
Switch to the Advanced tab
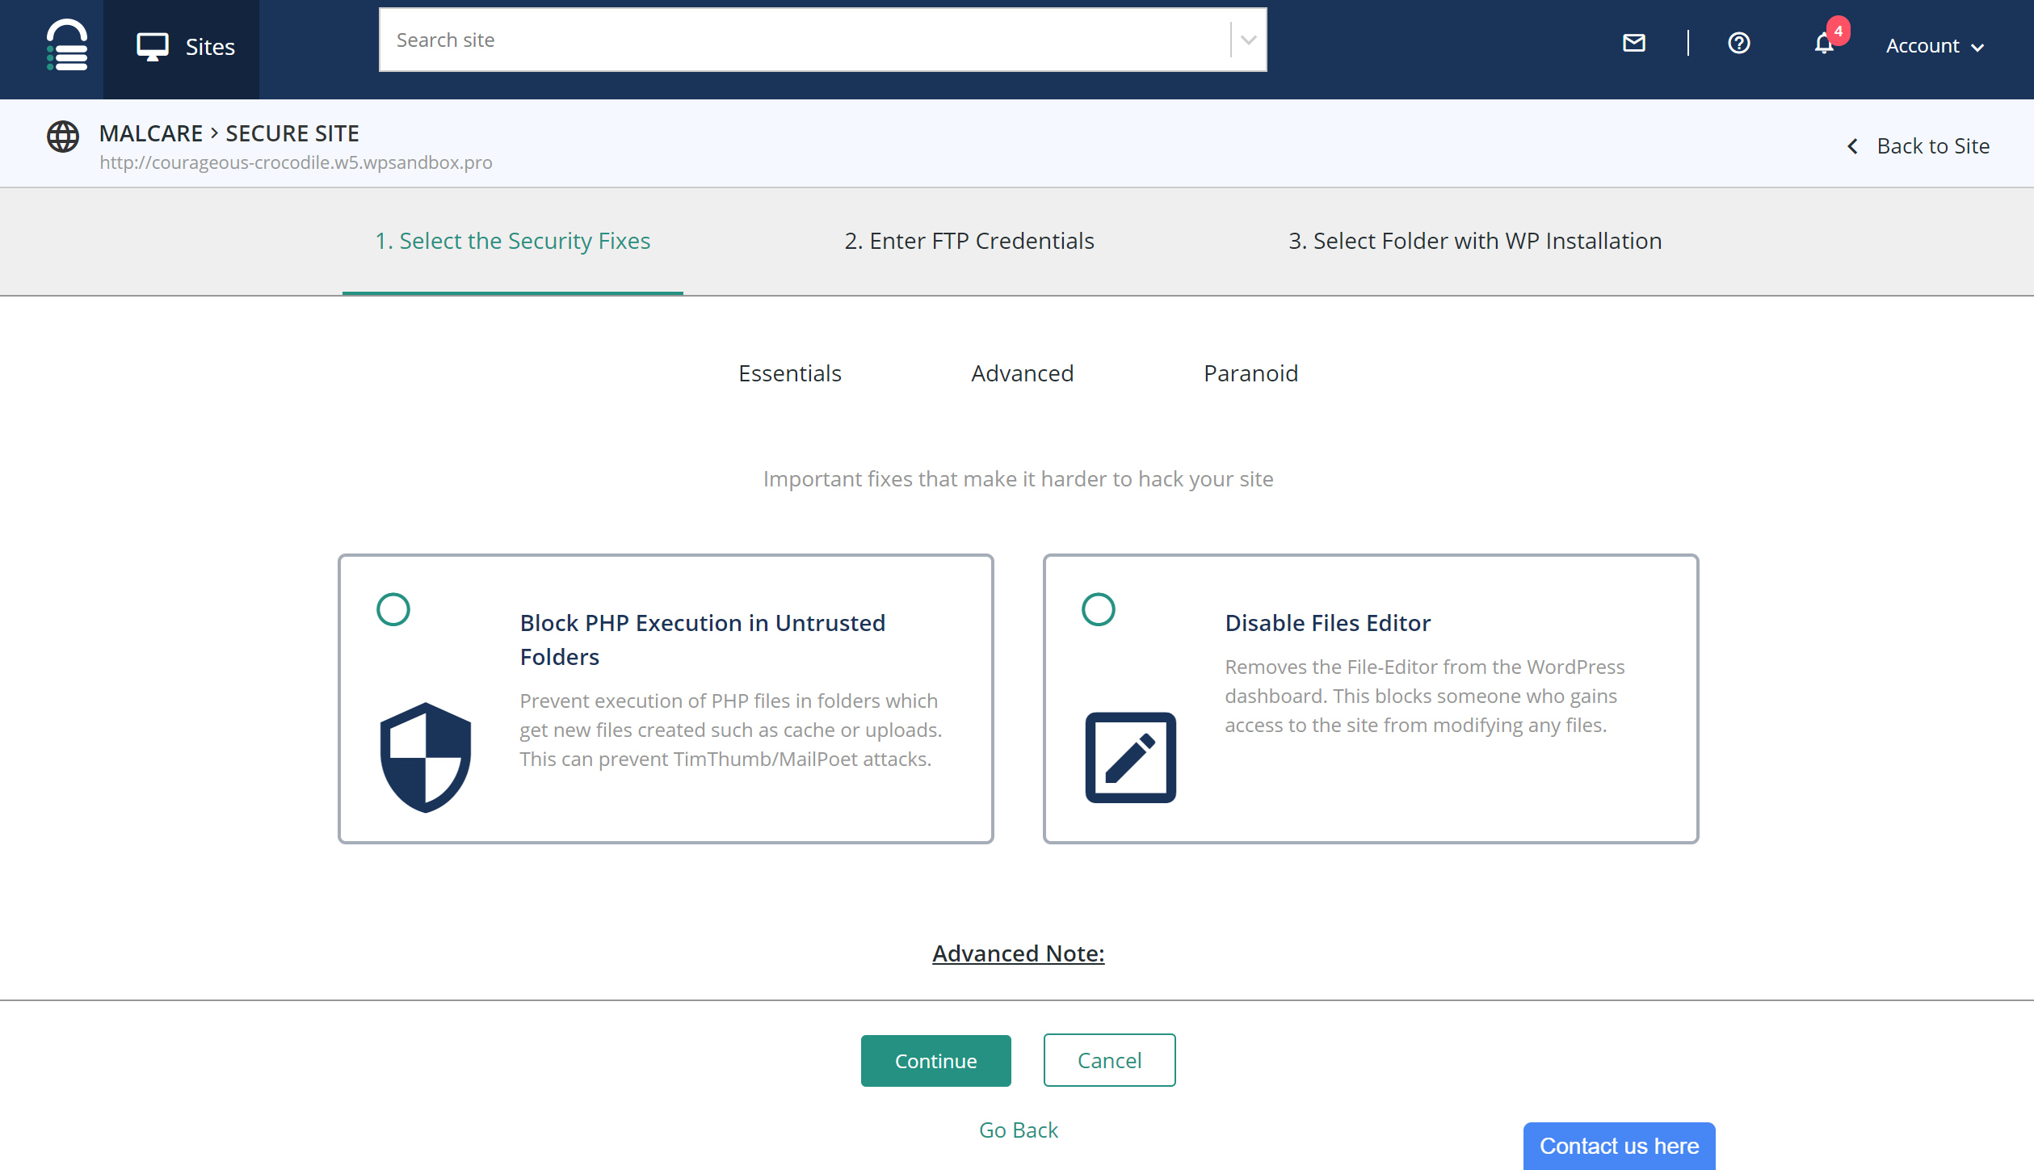click(x=1022, y=373)
